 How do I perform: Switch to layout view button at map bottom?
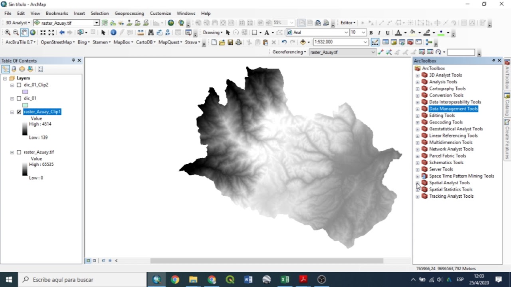click(x=94, y=261)
